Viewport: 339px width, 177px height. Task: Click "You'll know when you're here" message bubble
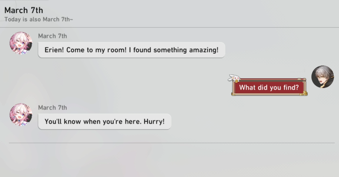[104, 122]
